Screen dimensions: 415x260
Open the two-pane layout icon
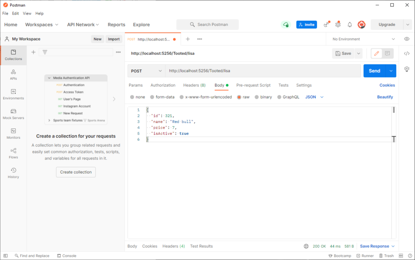pyautogui.click(x=401, y=256)
